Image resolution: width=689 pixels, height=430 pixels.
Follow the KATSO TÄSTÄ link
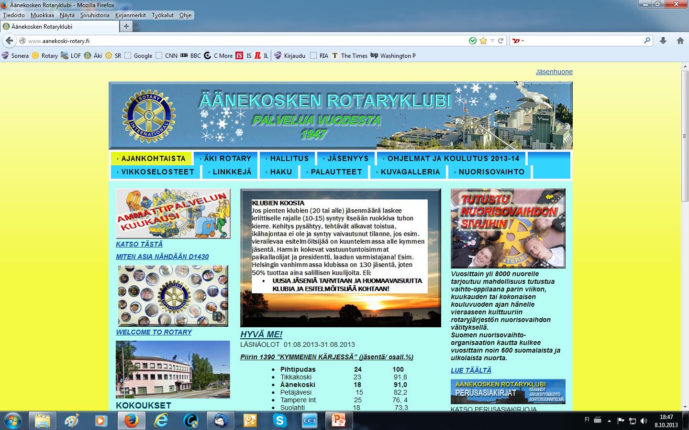(x=139, y=244)
